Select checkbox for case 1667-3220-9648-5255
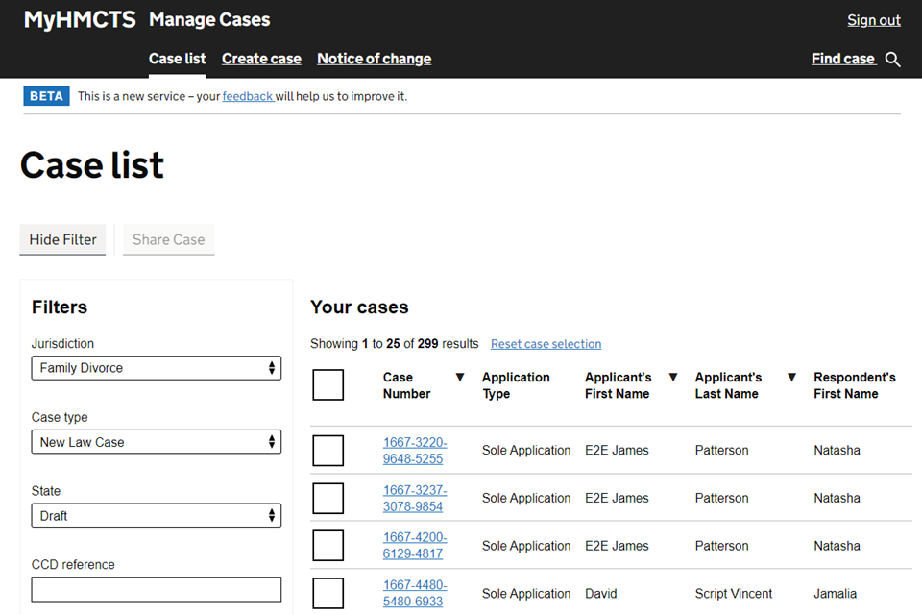The image size is (922, 615). [328, 451]
